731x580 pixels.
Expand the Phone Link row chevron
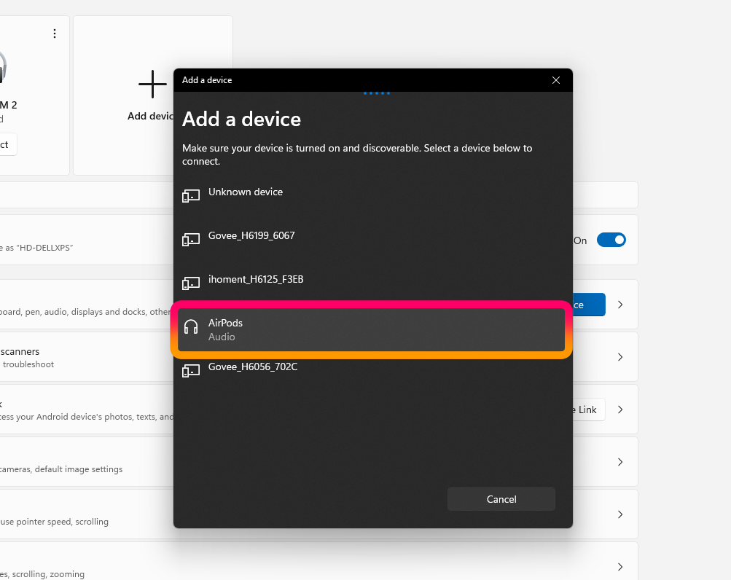pyautogui.click(x=620, y=409)
